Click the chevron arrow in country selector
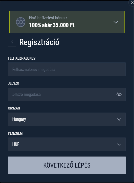 pyautogui.click(x=119, y=120)
